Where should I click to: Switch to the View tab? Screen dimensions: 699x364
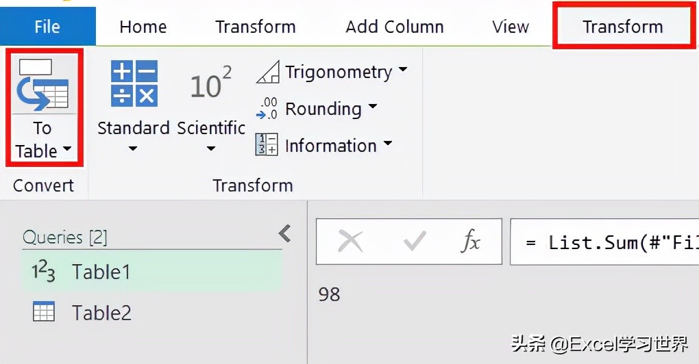point(511,27)
